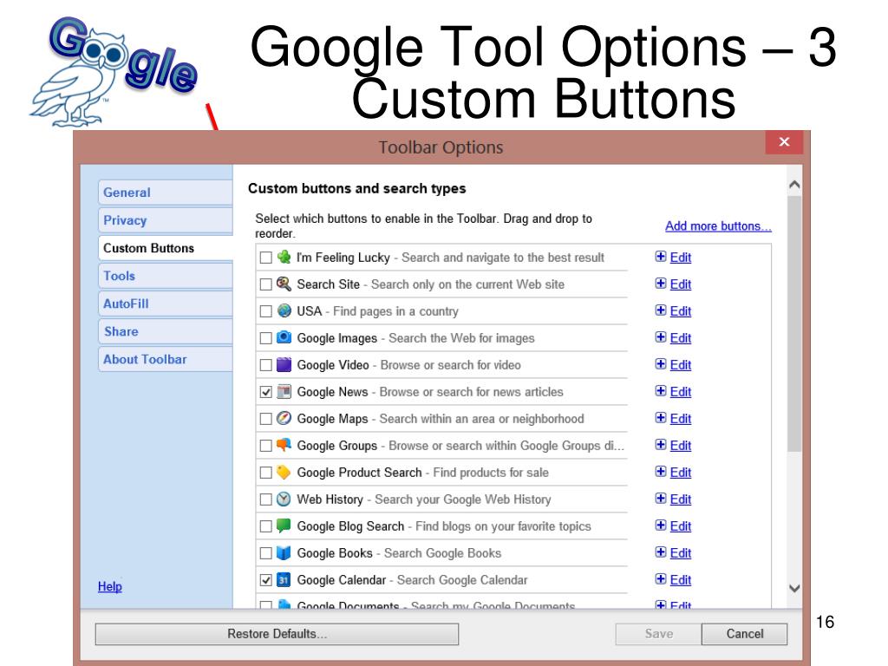Click plus icon beside Search Site Edit

click(660, 284)
